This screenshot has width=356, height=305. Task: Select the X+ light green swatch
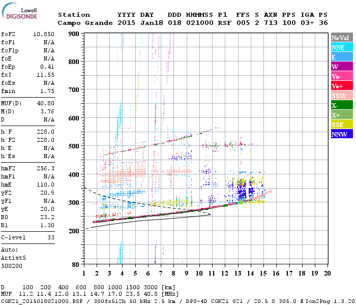pos(342,115)
